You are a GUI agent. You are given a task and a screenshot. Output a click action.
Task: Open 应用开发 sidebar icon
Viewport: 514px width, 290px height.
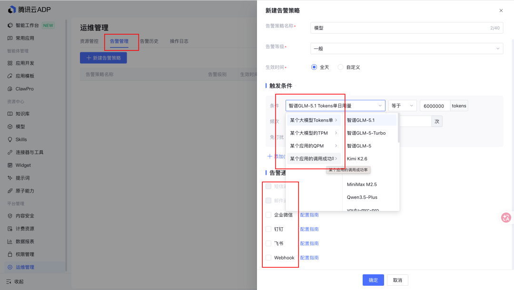(10, 63)
